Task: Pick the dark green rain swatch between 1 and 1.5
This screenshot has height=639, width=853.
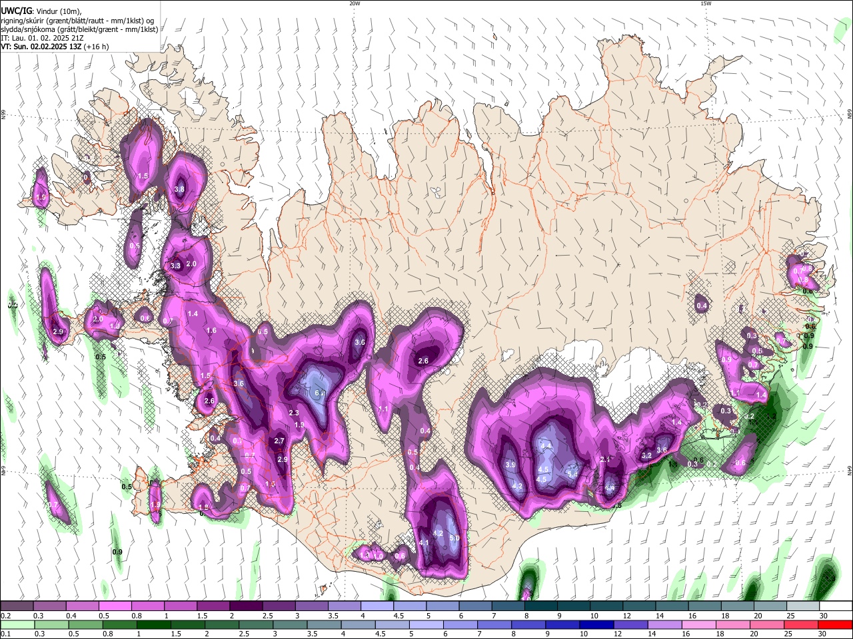Action: tap(153, 624)
